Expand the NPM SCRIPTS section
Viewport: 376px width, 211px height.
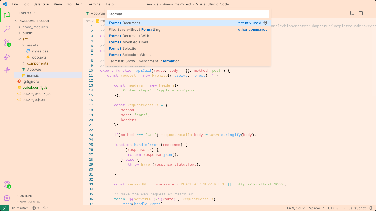coord(48,202)
